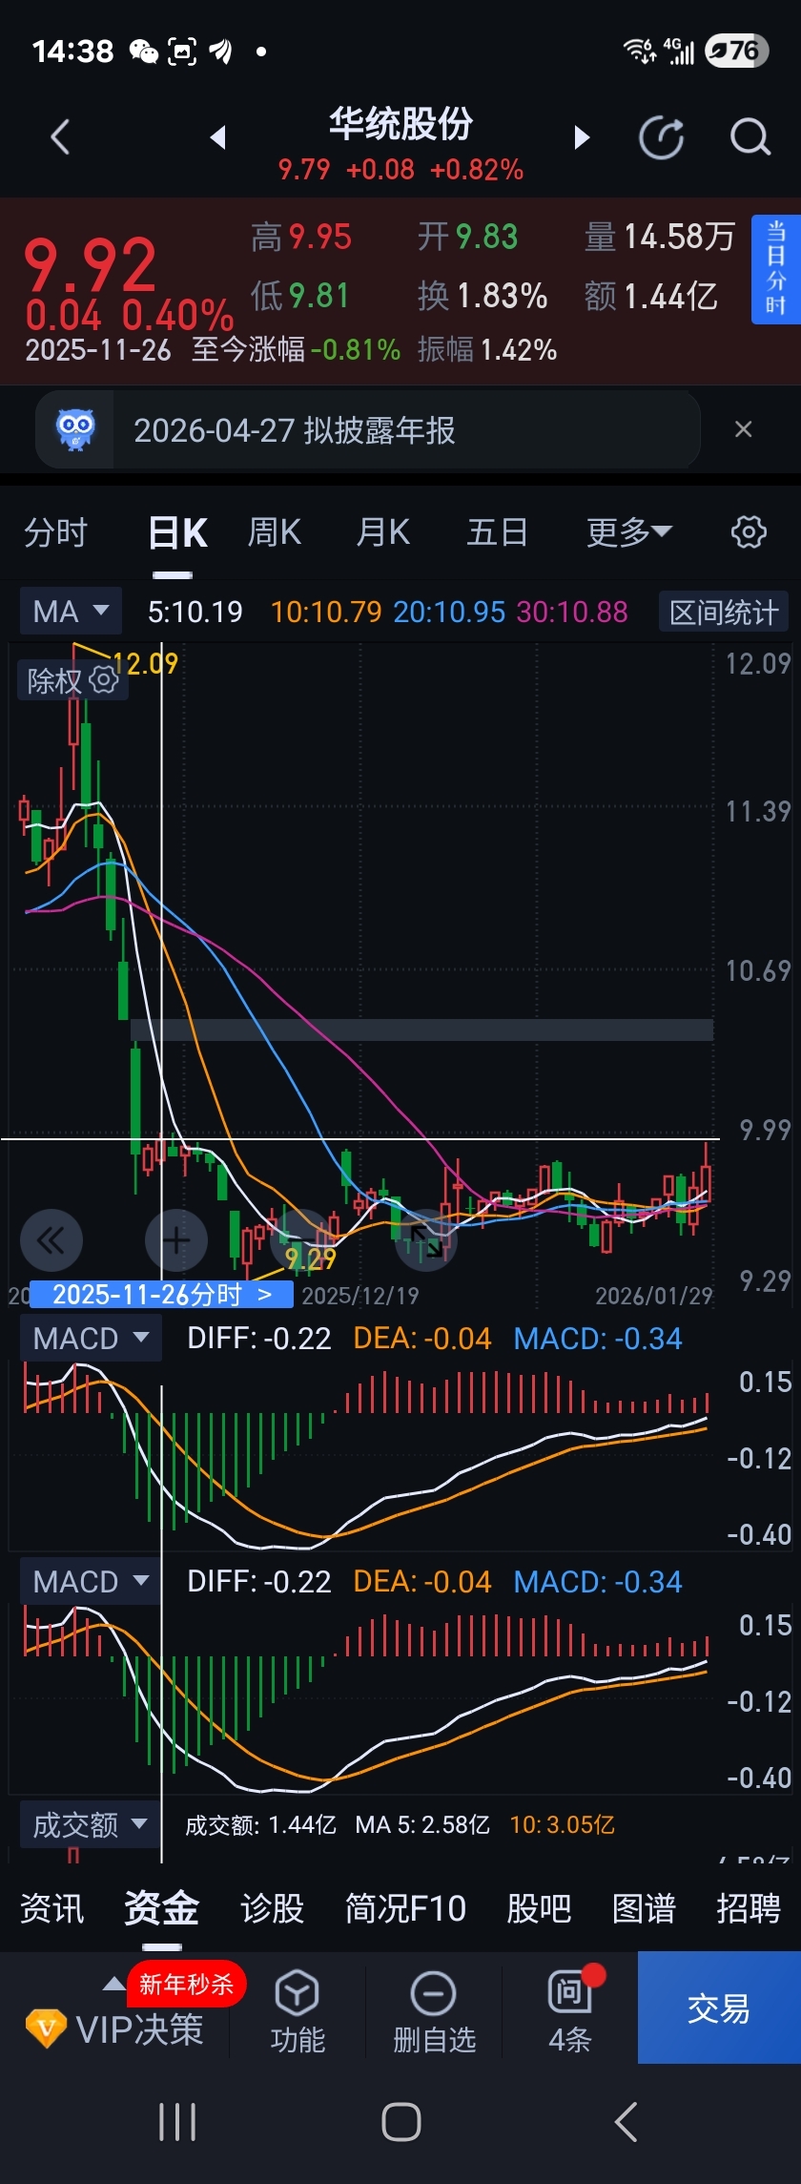Tap the Android back button
This screenshot has height=2184, width=801.
tap(626, 2122)
